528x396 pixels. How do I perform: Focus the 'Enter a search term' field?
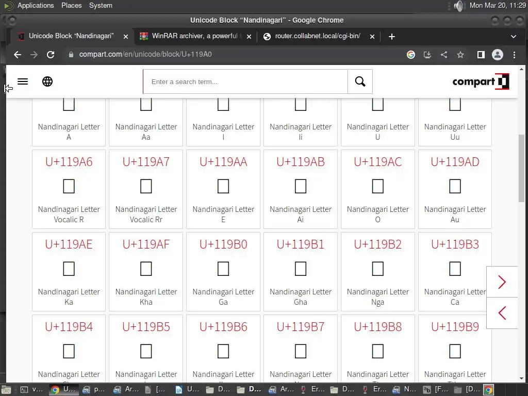tap(245, 81)
